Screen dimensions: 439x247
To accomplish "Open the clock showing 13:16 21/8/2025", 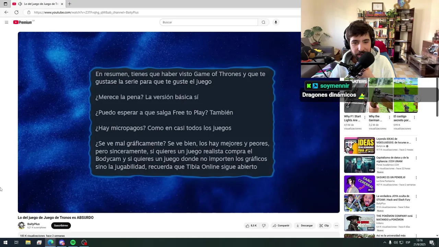I will pos(419,243).
